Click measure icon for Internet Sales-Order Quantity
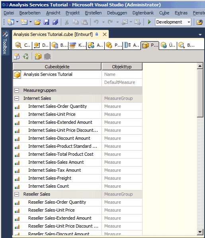Image resolution: width=205 pixels, height=238 pixels. 17,107
